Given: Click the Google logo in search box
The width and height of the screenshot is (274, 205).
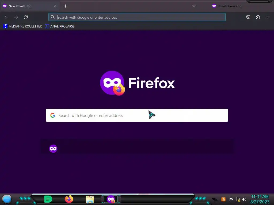Looking at the screenshot, I should pos(53,115).
